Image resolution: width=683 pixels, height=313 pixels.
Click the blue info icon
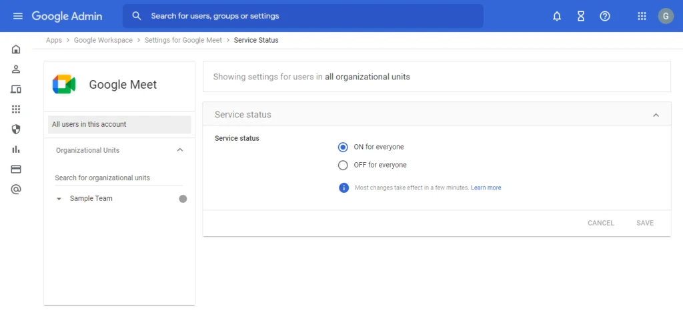(344, 188)
